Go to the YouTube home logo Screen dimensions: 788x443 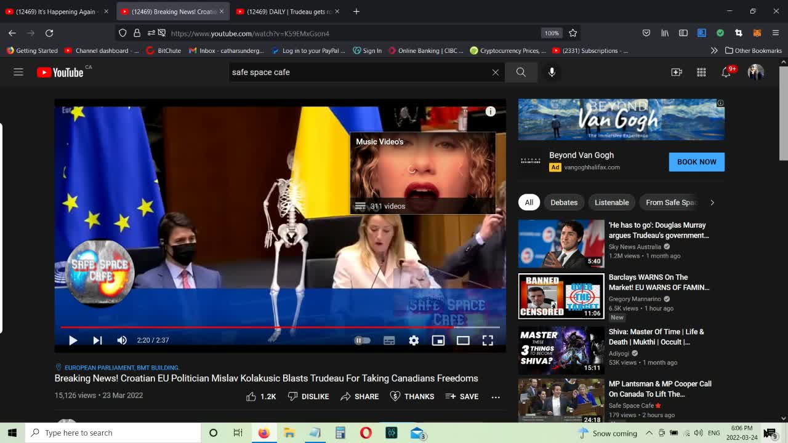[60, 73]
